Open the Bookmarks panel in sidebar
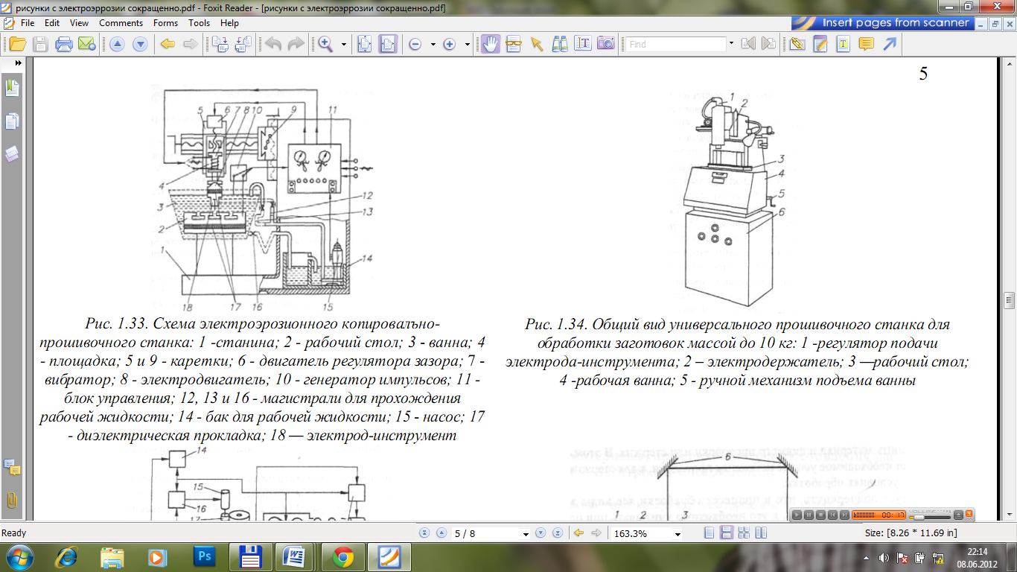1017x572 pixels. (12, 89)
